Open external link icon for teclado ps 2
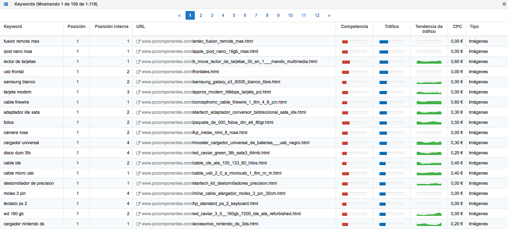The height and width of the screenshot is (229, 508). [x=138, y=204]
